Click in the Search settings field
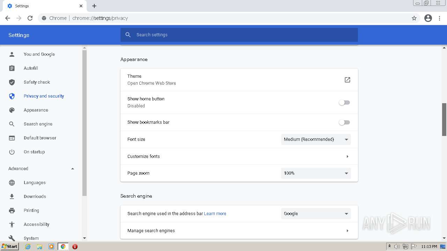 [239, 35]
